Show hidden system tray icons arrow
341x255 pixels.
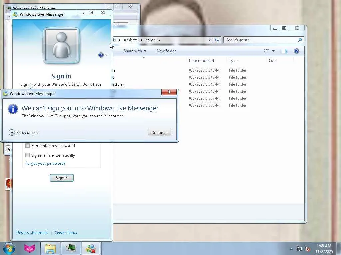pos(291,249)
